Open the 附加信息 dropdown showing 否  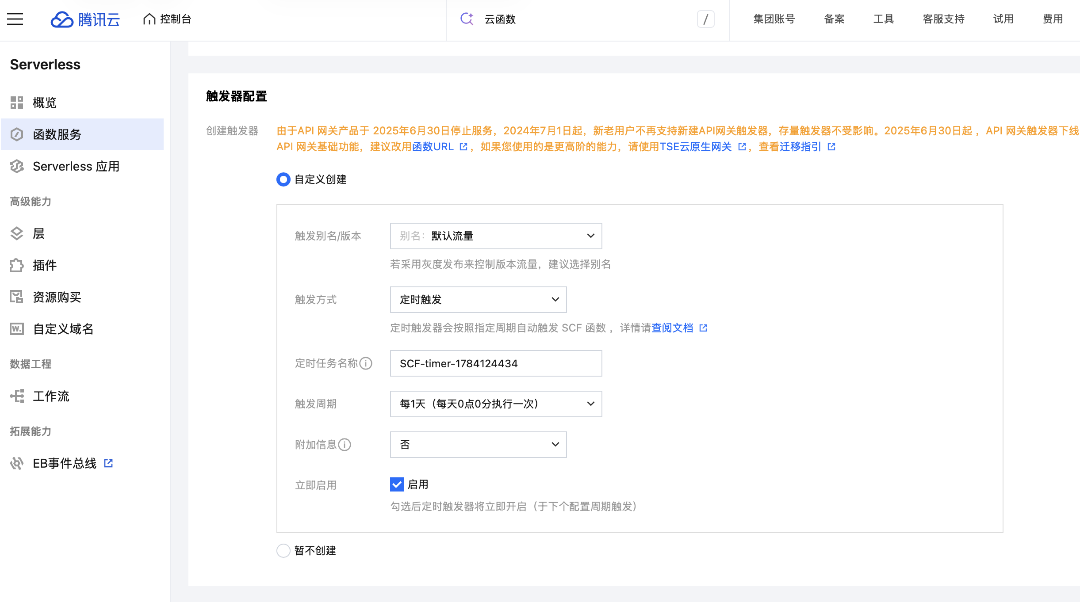[478, 445]
